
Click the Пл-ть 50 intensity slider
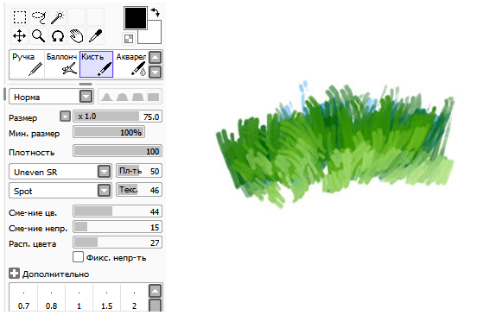click(x=139, y=171)
